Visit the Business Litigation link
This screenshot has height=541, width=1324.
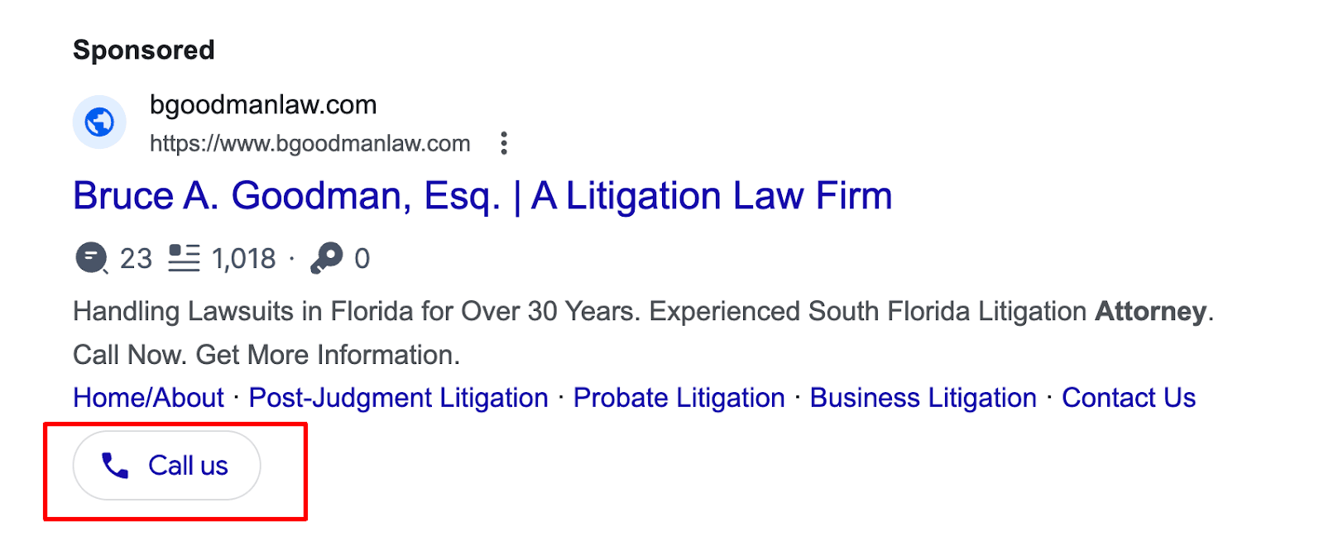923,398
